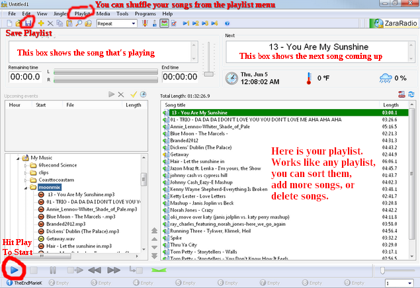The height and width of the screenshot is (288, 420).
Task: Delete the selected item with the X toolbar icon
Action: (x=50, y=23)
